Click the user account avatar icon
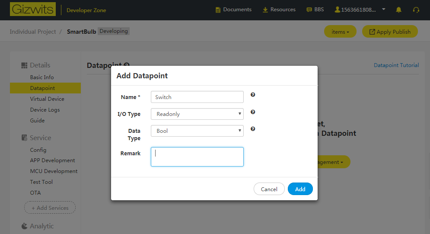This screenshot has height=234, width=430. (338, 10)
